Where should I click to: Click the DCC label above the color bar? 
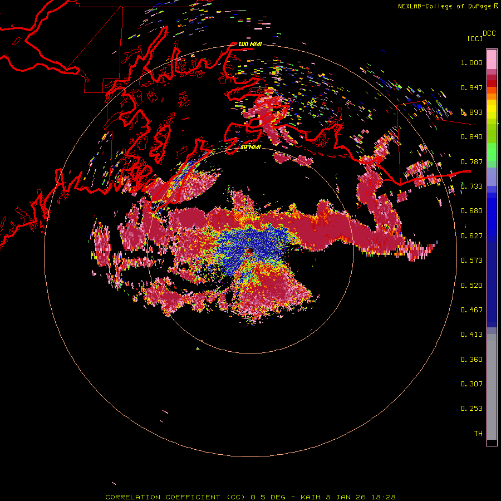point(489,33)
